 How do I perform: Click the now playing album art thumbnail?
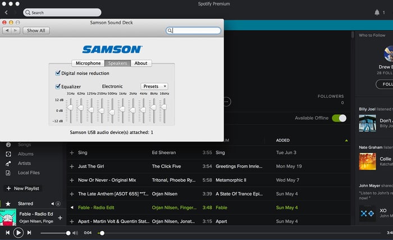click(8, 218)
